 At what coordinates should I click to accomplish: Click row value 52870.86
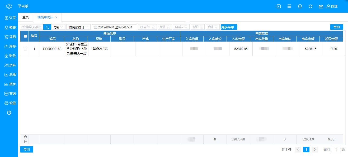click(241, 49)
